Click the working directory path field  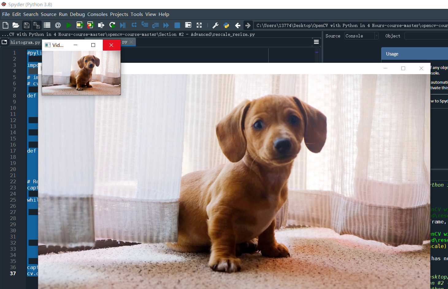pos(351,25)
